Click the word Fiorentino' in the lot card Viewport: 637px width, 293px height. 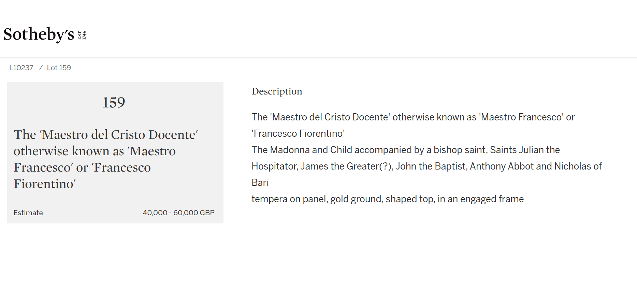point(45,184)
